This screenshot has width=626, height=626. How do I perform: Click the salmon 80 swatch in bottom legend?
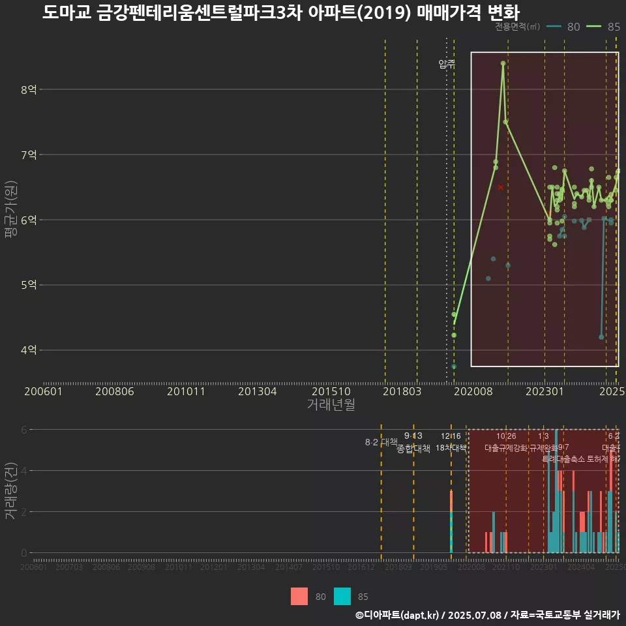pos(299,597)
